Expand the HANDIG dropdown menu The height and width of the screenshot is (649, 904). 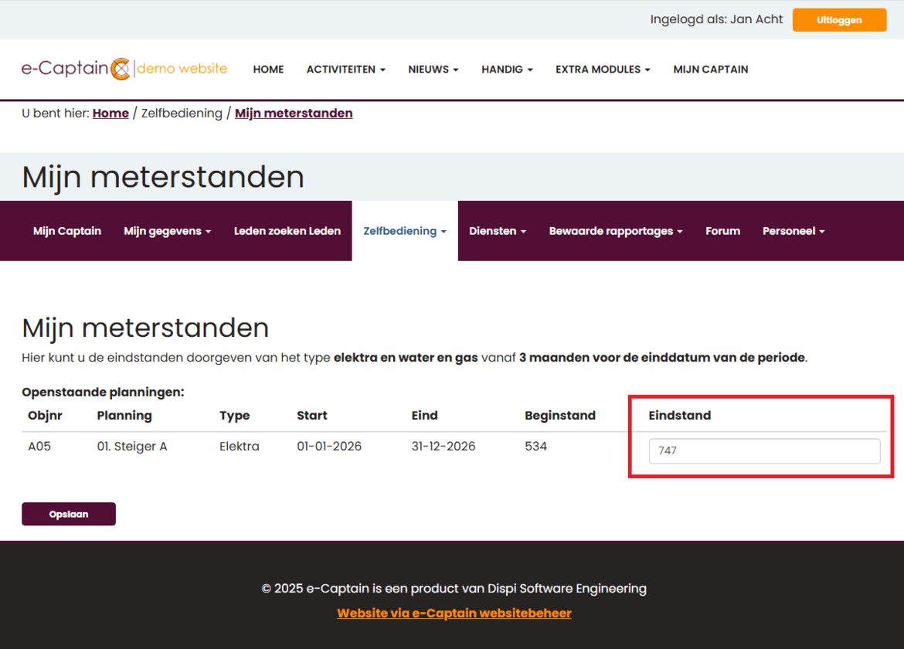pyautogui.click(x=507, y=70)
